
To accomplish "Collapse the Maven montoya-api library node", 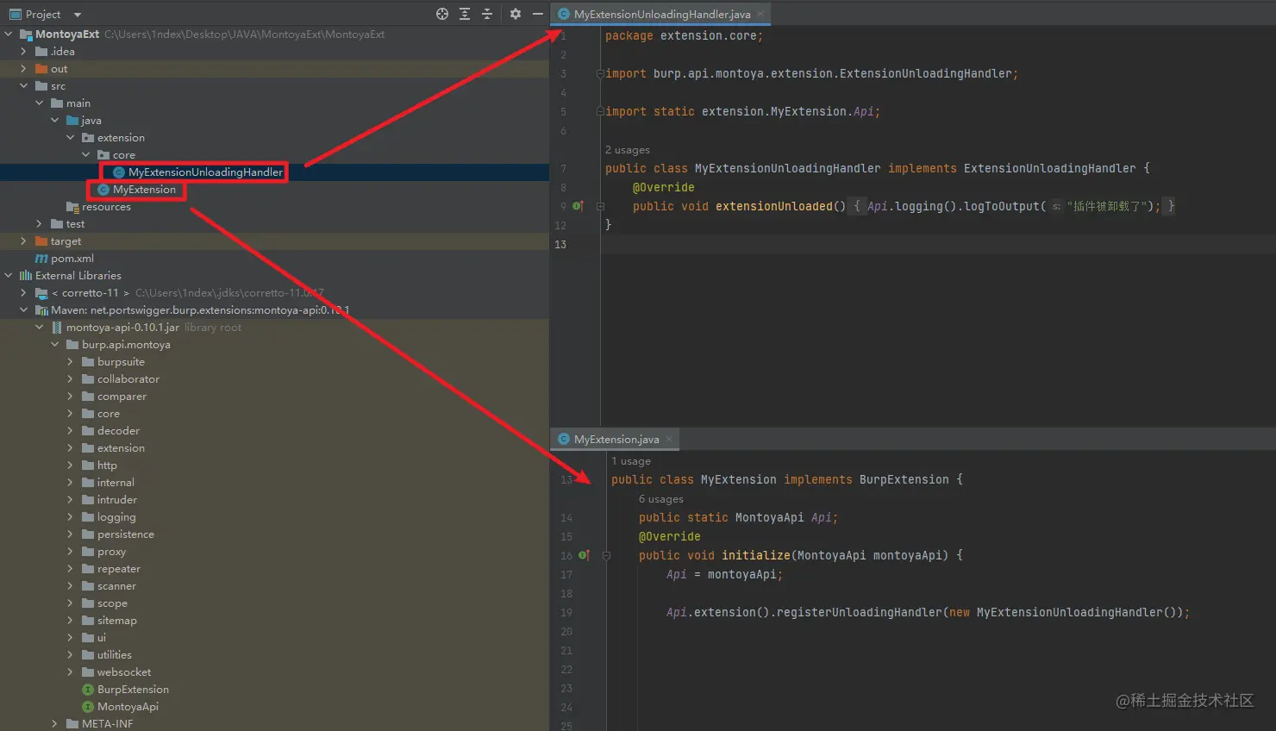I will (24, 310).
